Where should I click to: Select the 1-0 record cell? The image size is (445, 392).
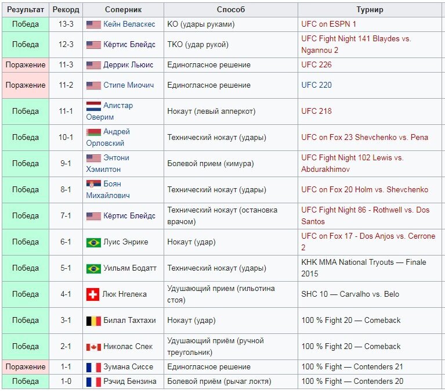pos(66,381)
